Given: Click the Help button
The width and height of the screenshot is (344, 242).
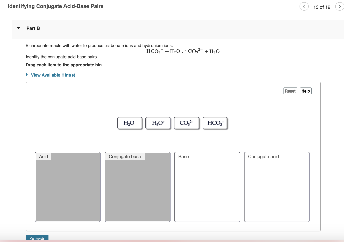Looking at the screenshot, I should [x=305, y=90].
